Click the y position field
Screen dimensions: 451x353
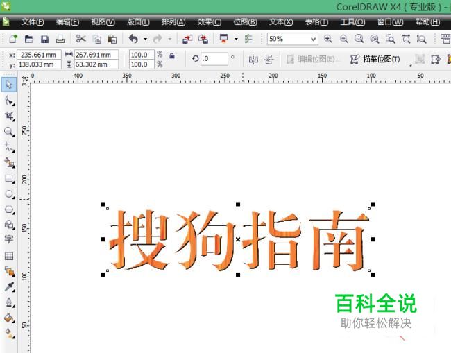point(39,64)
